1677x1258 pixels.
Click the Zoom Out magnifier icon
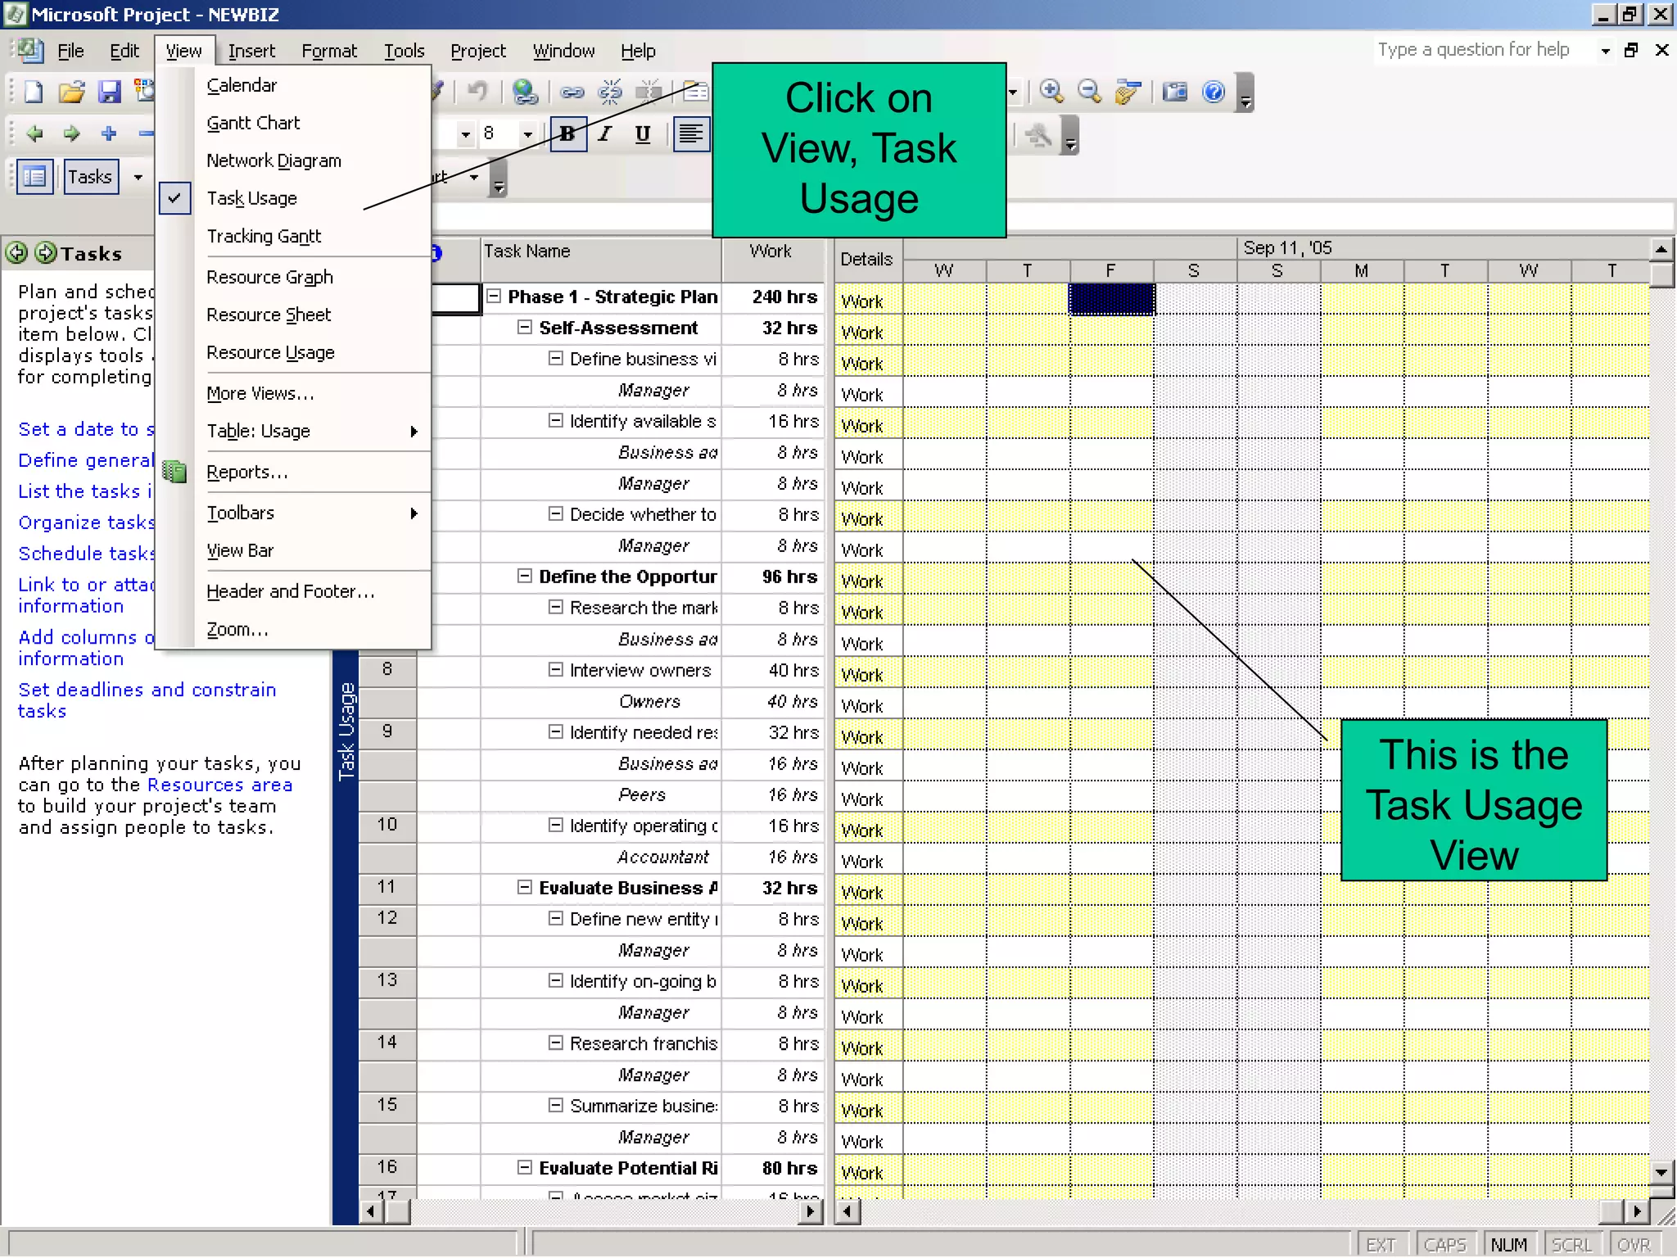[x=1089, y=91]
